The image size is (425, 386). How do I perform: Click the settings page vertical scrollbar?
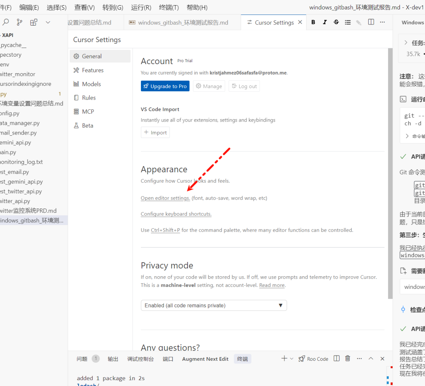(x=390, y=174)
